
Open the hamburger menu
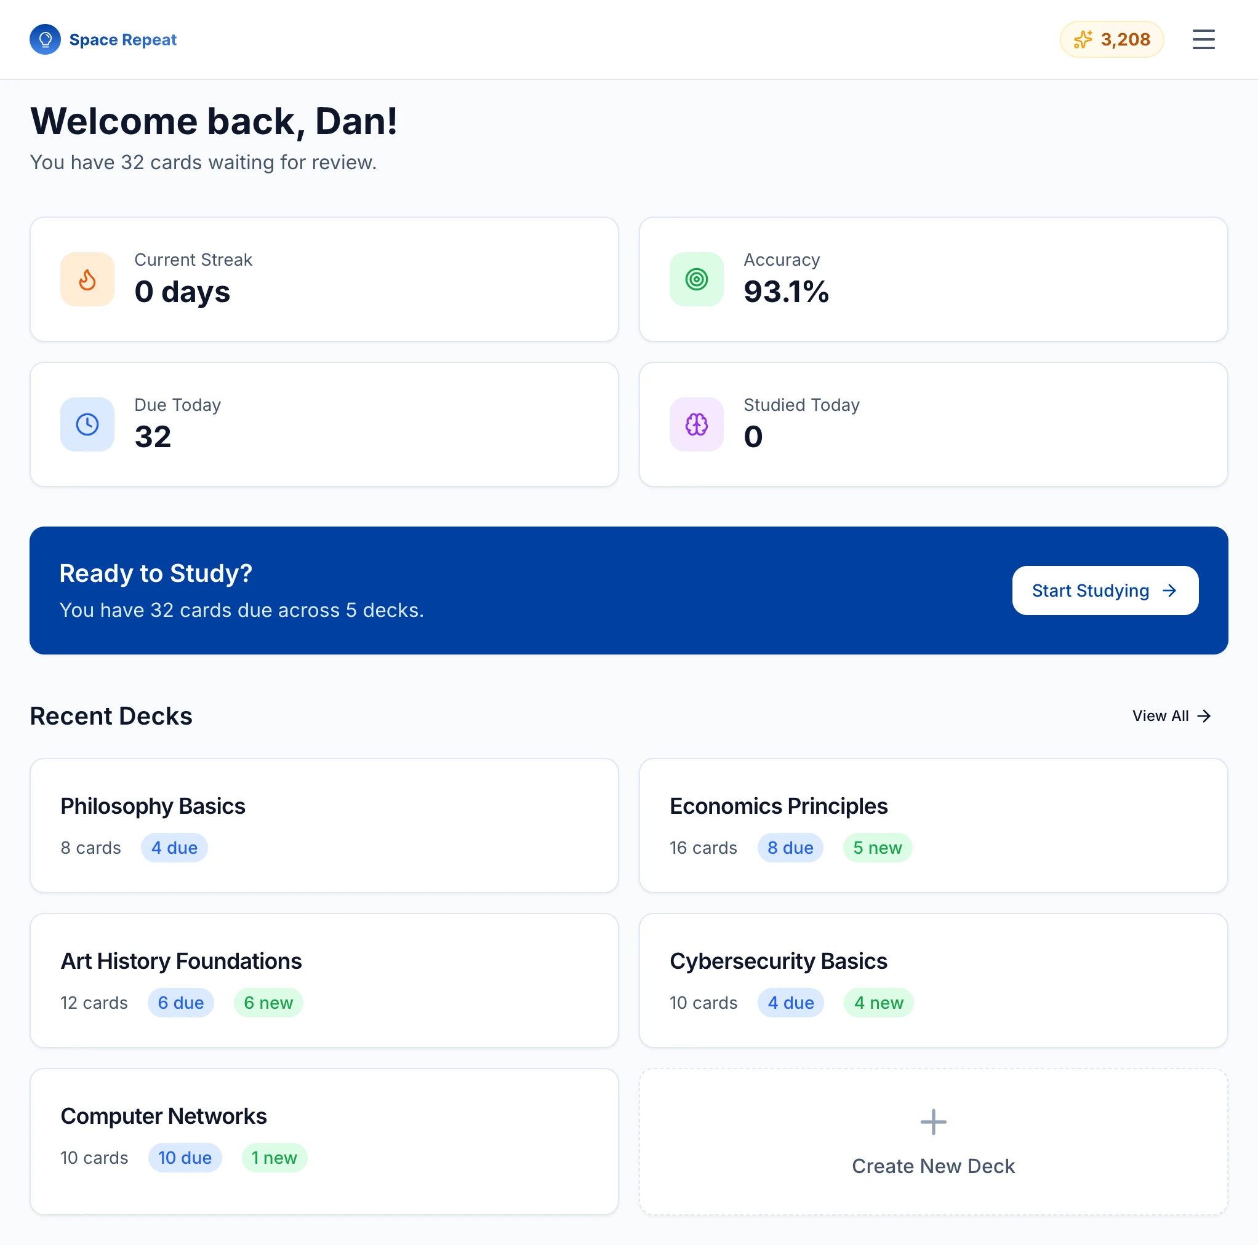point(1203,40)
